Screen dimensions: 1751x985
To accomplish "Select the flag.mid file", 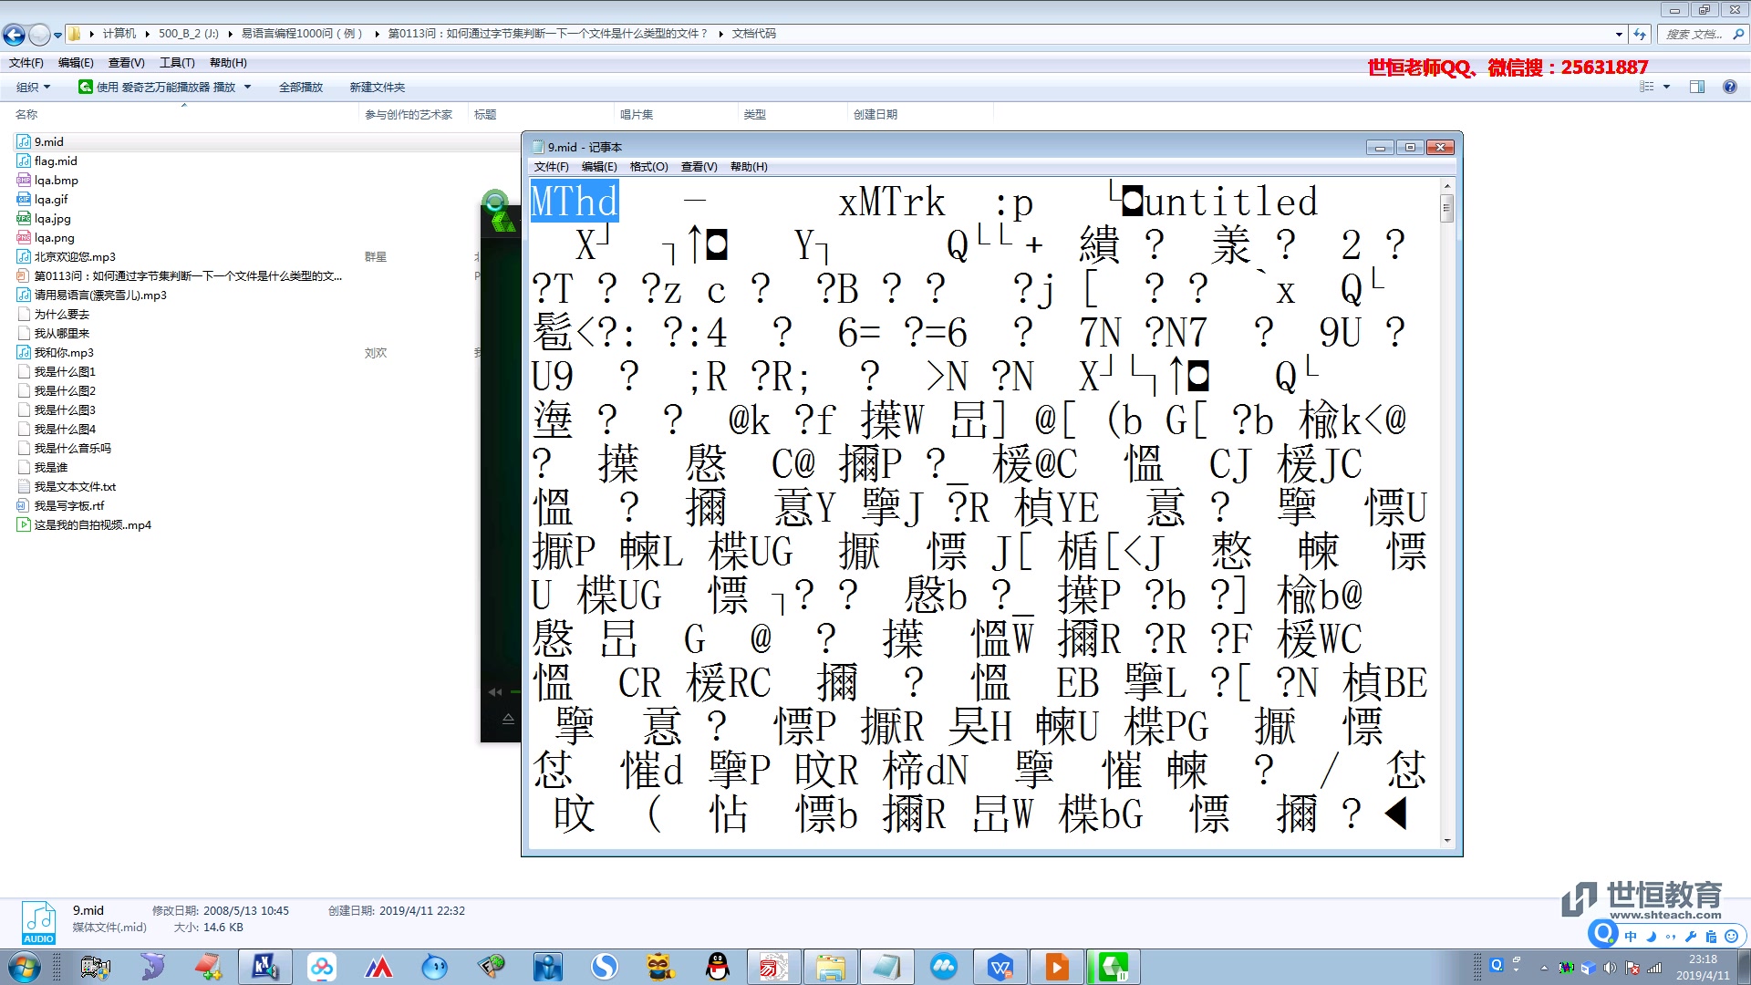I will 56,161.
